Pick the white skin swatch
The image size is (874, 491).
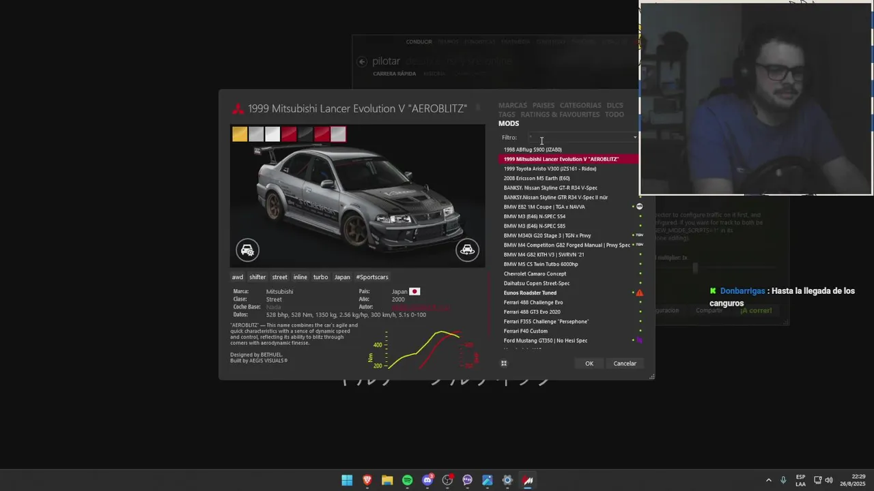272,134
